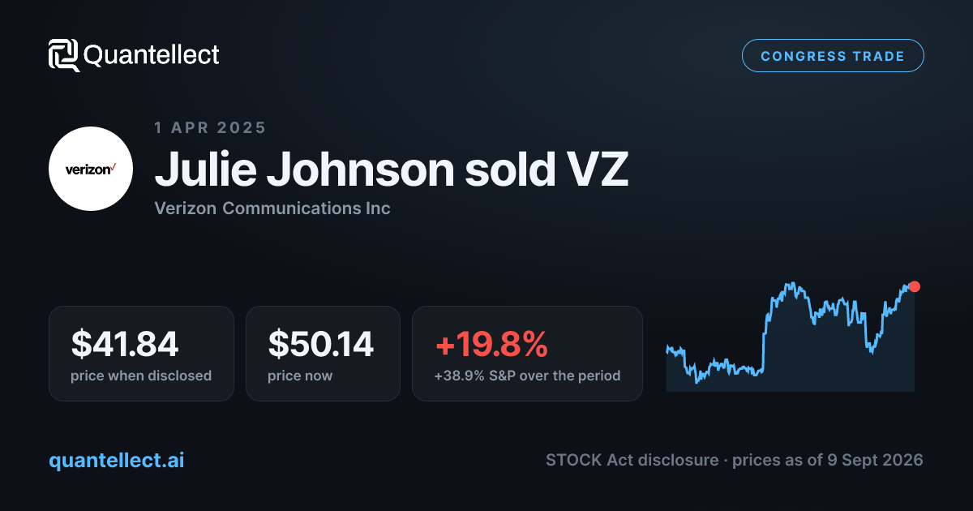Click the "price now" label

[300, 376]
